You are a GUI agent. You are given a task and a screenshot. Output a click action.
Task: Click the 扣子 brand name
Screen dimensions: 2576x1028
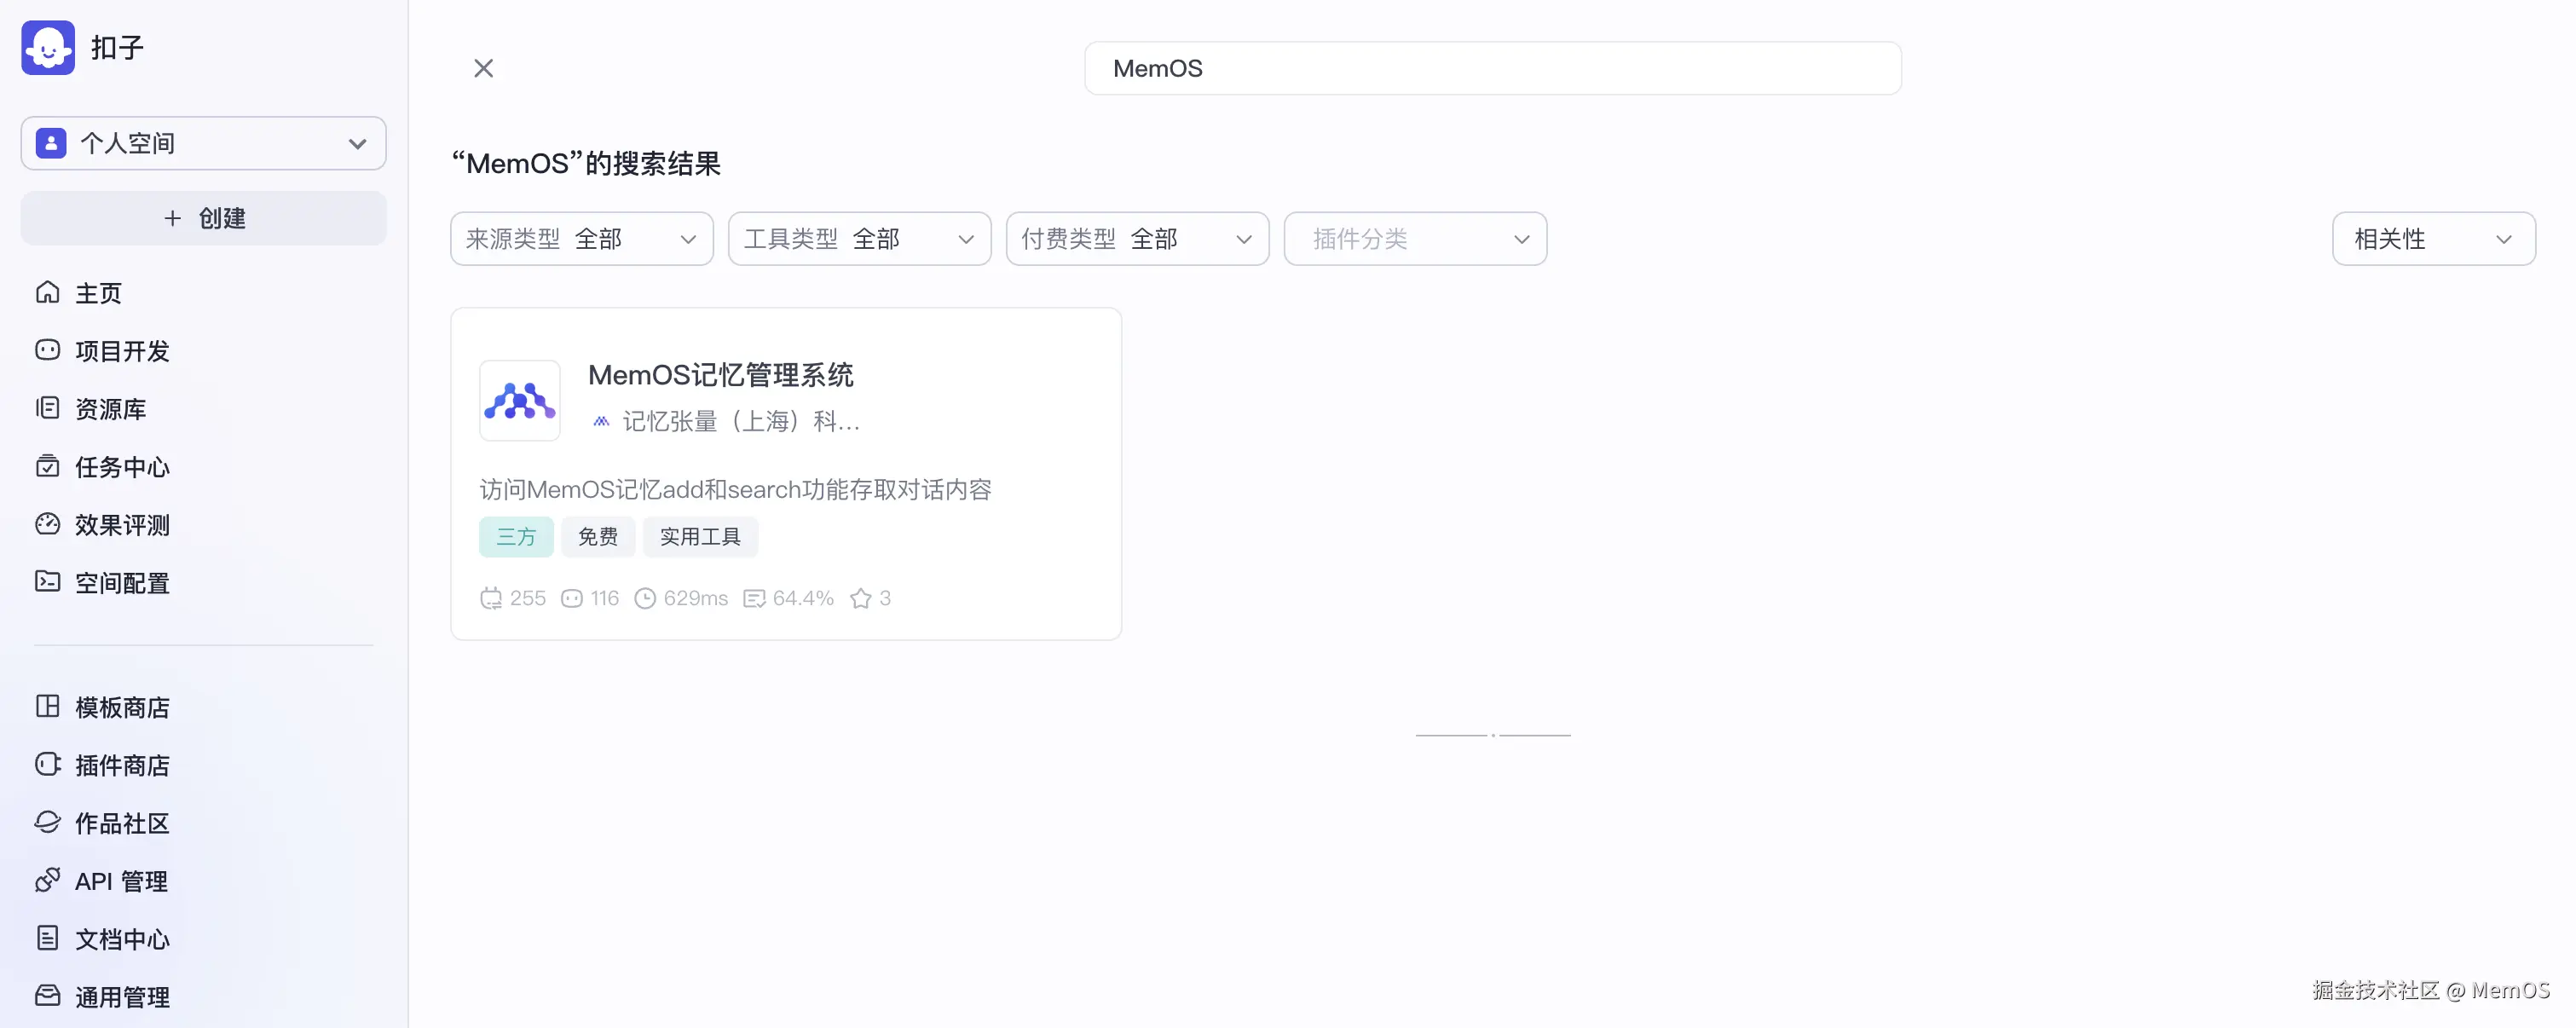(x=117, y=48)
